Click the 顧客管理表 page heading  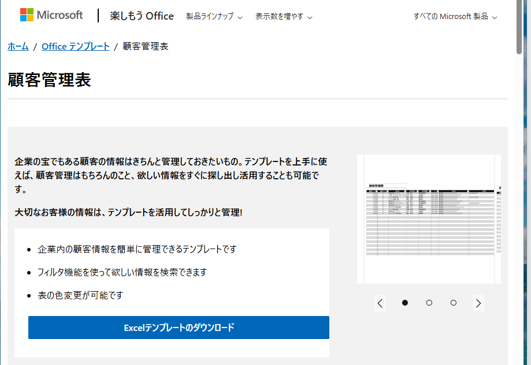click(x=49, y=80)
